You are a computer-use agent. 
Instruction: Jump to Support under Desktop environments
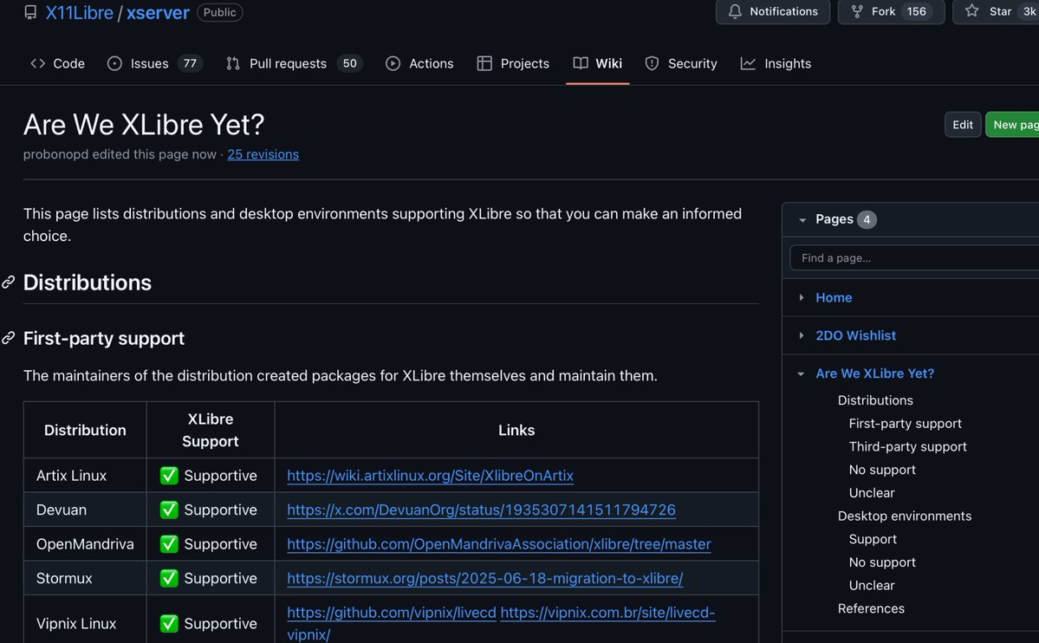[873, 540]
